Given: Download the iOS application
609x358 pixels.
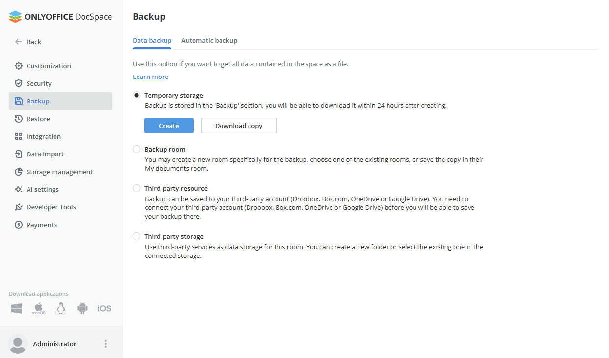Looking at the screenshot, I should (x=104, y=308).
